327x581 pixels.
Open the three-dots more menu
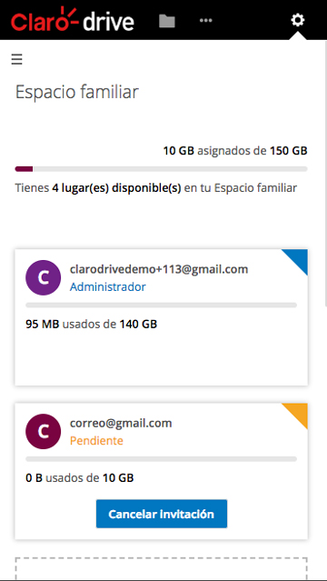[206, 20]
